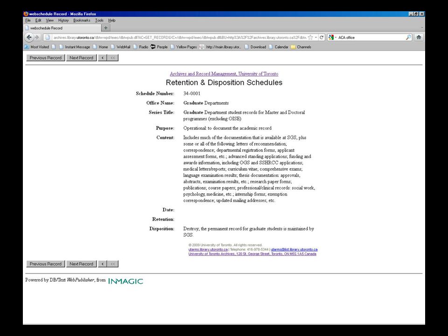The height and width of the screenshot is (336, 448).
Task: Click the schedule number 34-0001
Action: (x=192, y=93)
